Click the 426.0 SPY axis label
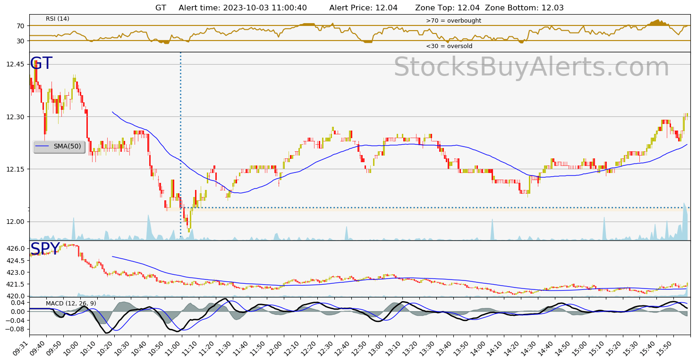 tap(15, 249)
